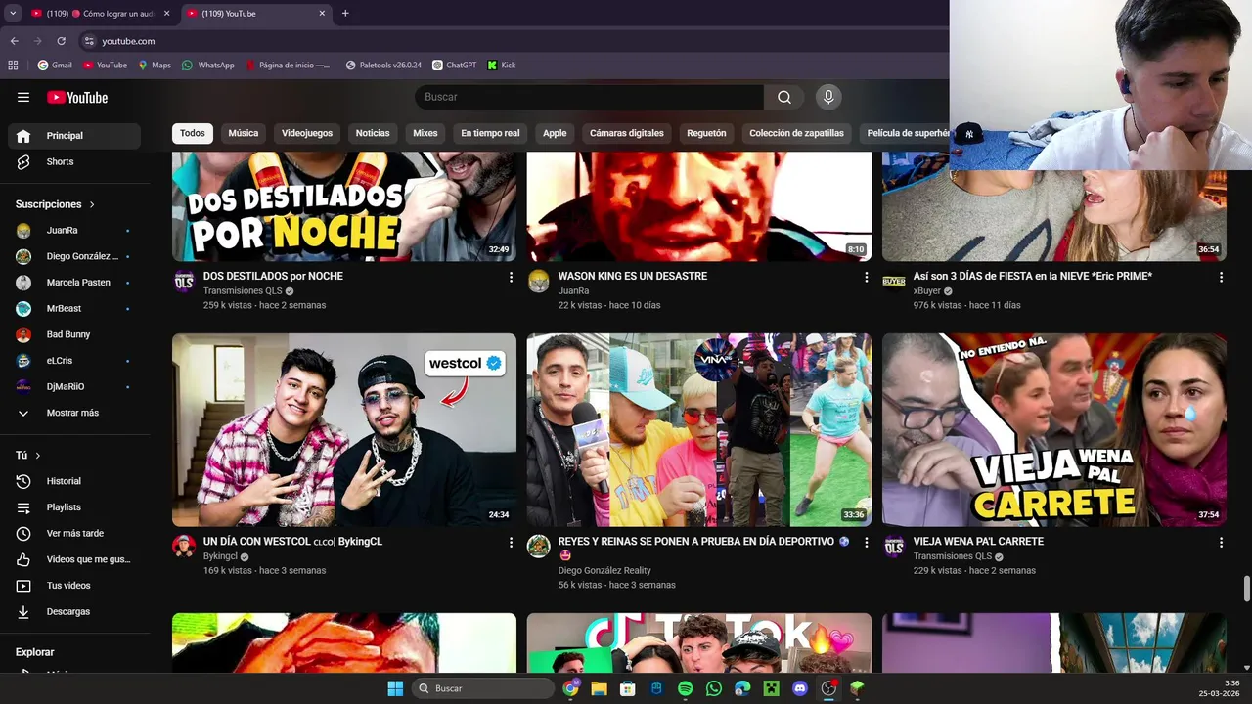Open a new browser tab
1252x704 pixels.
coord(345,14)
